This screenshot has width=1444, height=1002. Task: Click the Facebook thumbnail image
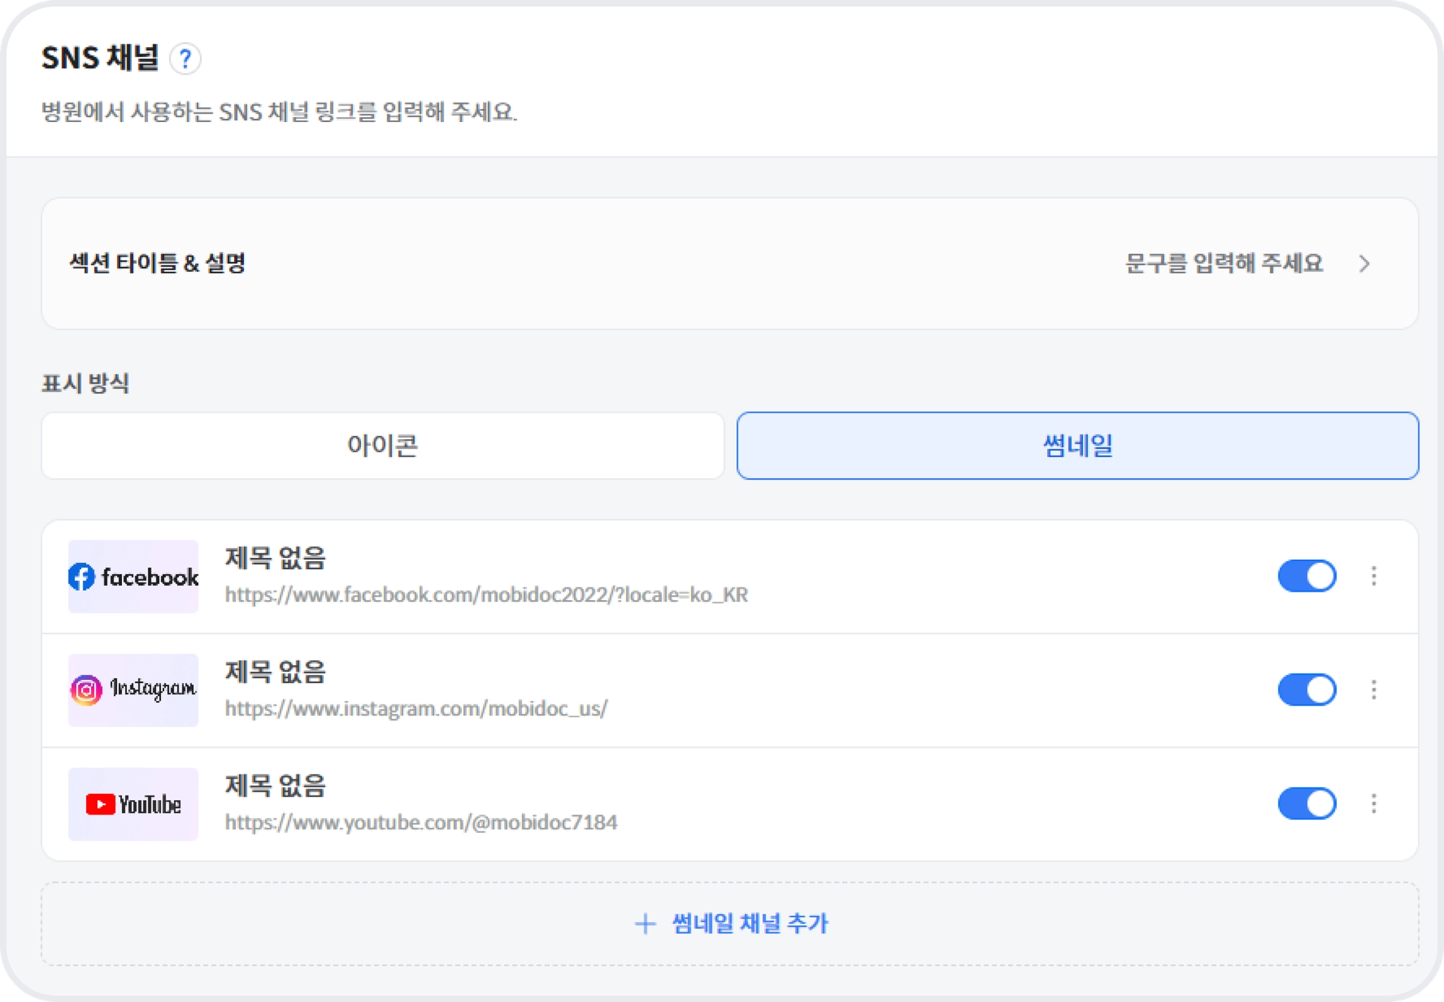[x=133, y=577]
